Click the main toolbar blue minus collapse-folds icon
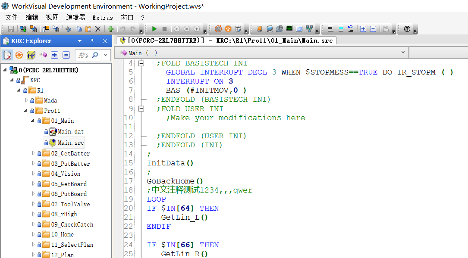The image size is (468, 258). [x=373, y=29]
